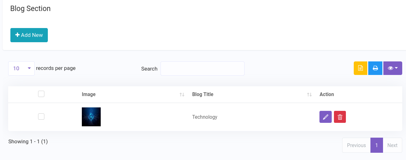
Task: Go to the Previous page
Action: [356, 145]
